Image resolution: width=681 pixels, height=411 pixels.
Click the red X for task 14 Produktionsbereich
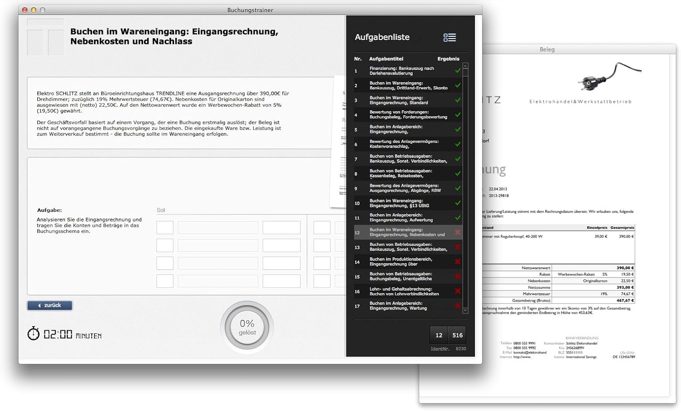(x=458, y=262)
